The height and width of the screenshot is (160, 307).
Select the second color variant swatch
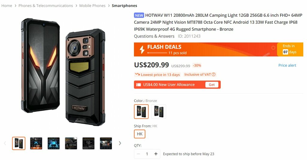coord(159,111)
